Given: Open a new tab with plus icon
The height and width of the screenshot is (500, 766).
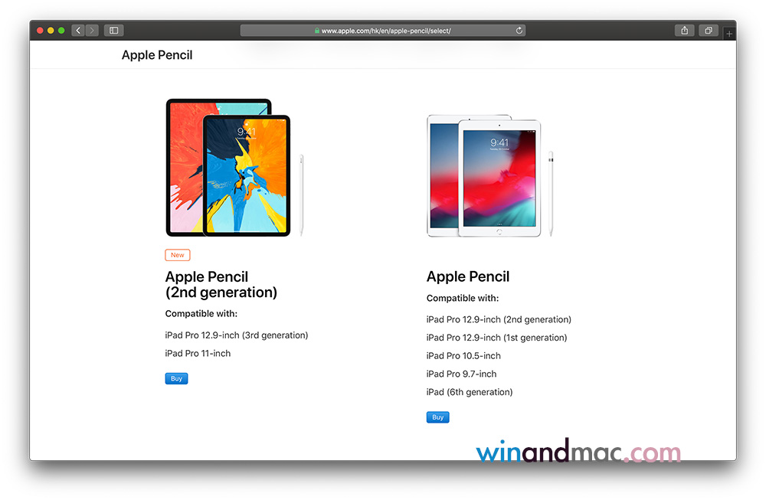Looking at the screenshot, I should (x=729, y=34).
